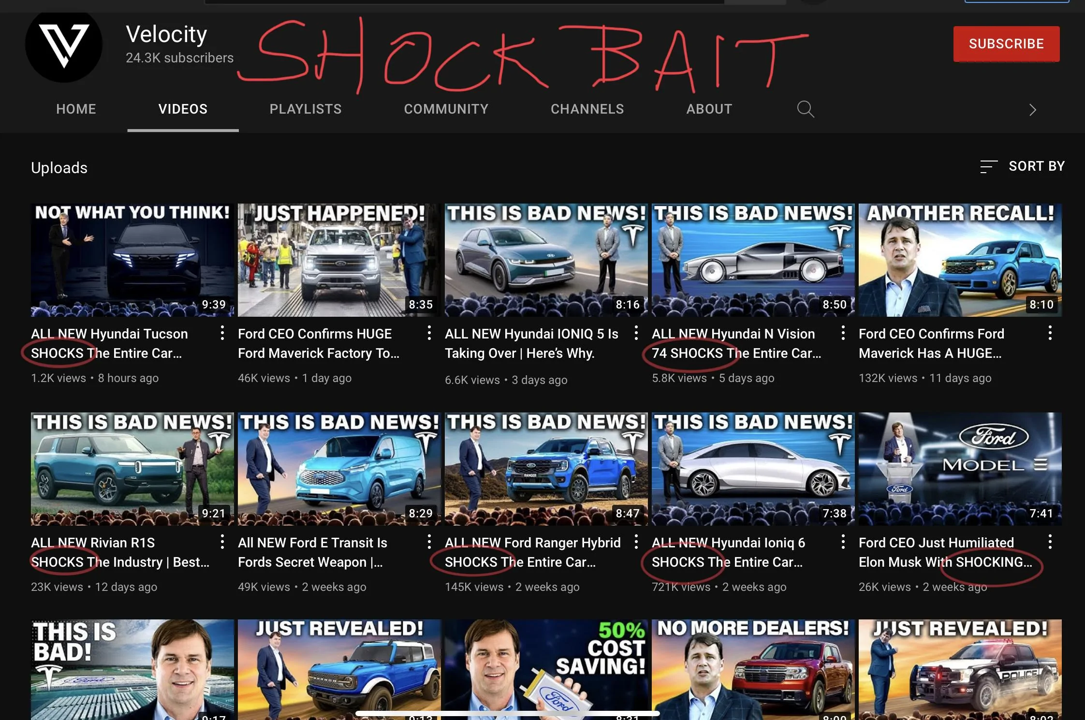View the Channels tab
This screenshot has height=720, width=1085.
point(587,109)
